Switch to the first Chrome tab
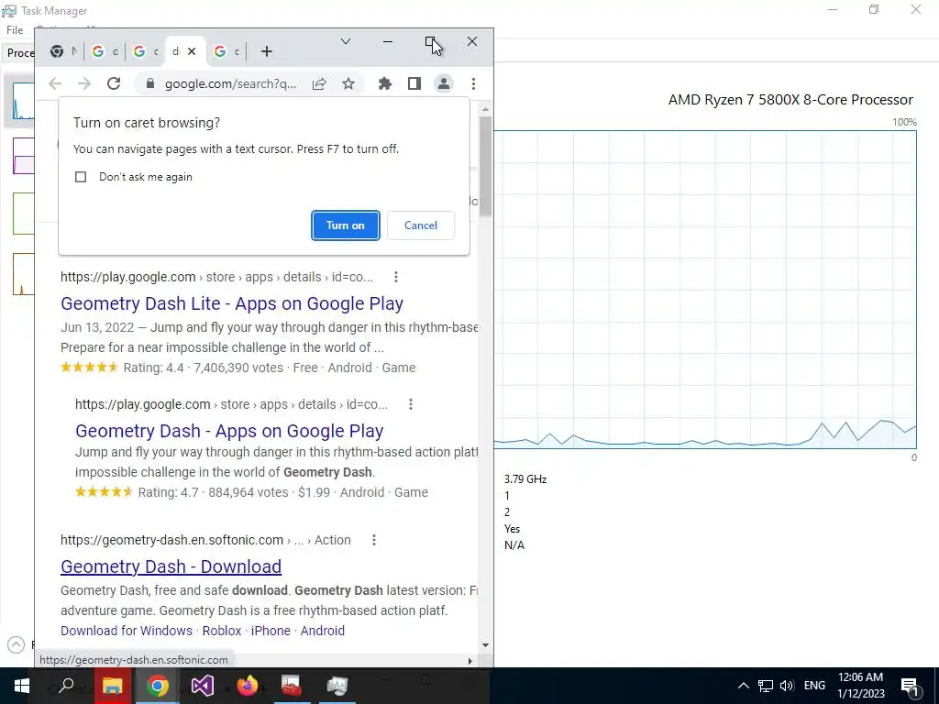Screen dimensions: 939x704 [63, 51]
